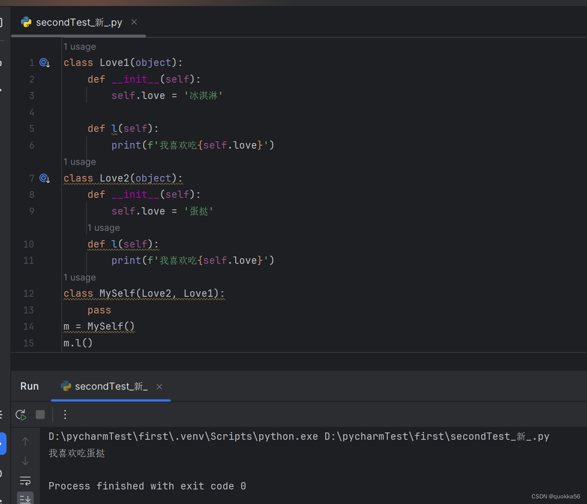Click 'def l(self):' on line 10

tap(123, 245)
